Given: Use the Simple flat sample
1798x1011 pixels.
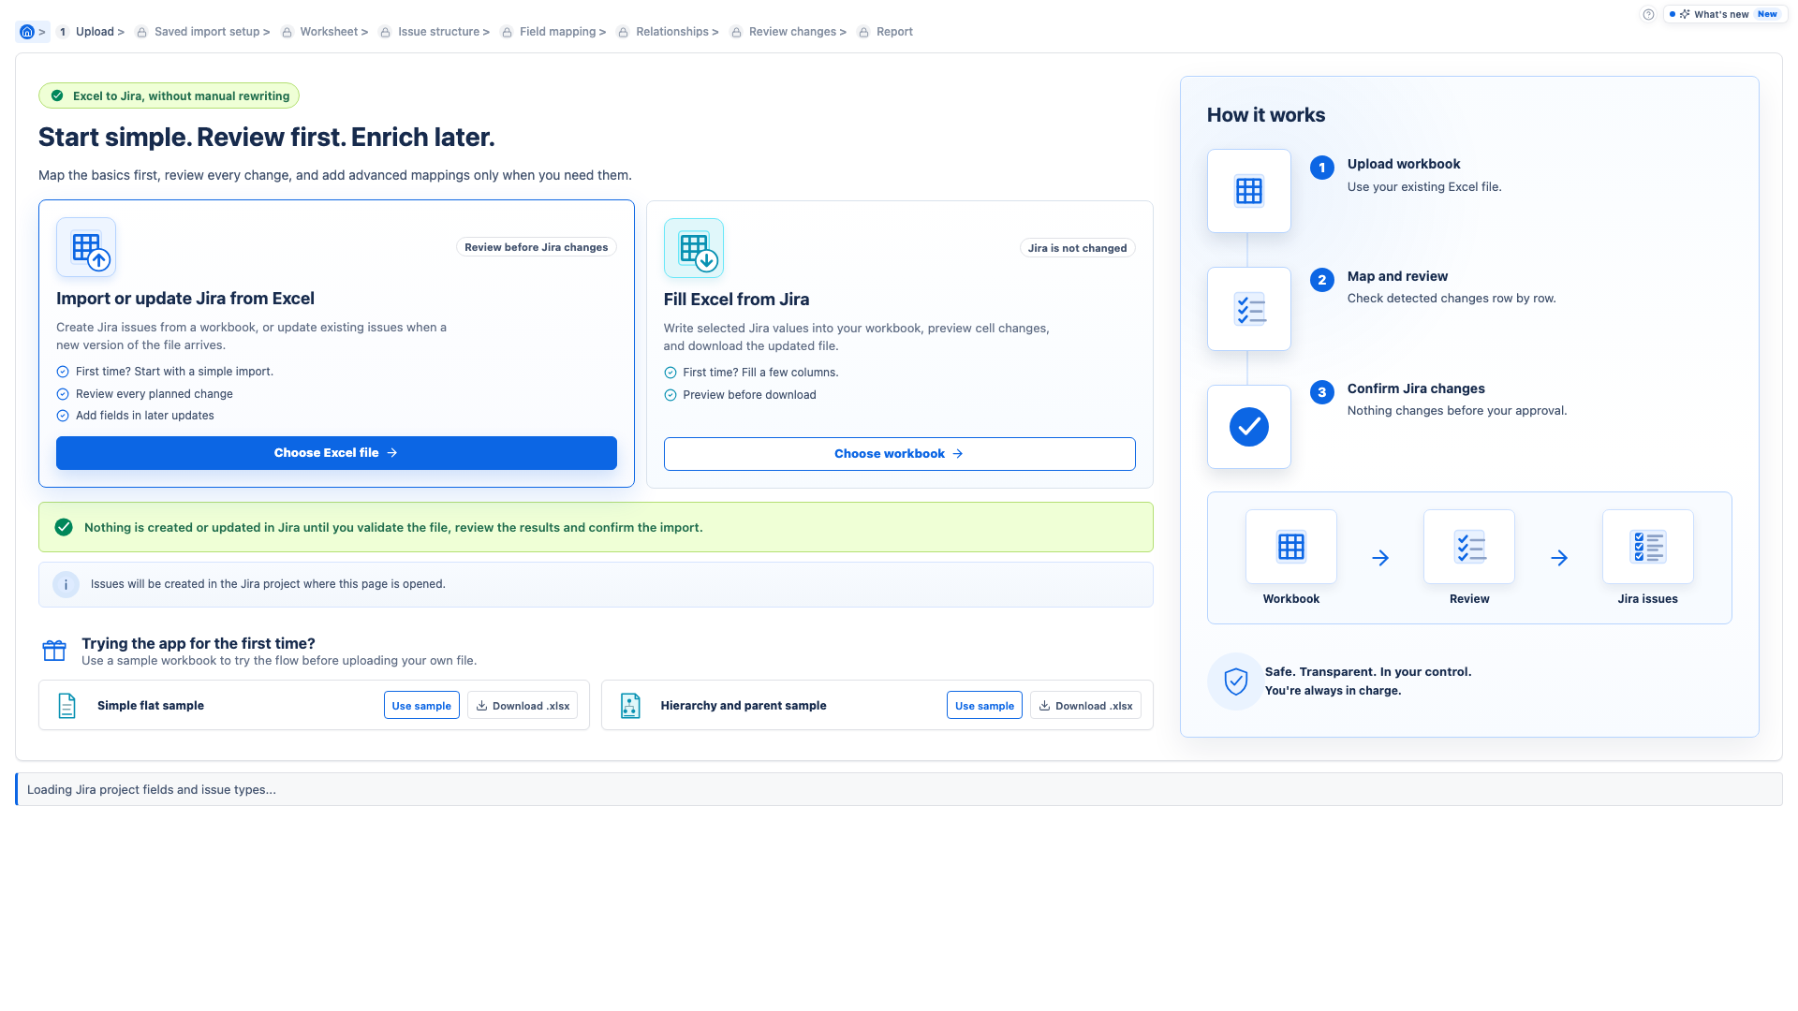Looking at the screenshot, I should coord(421,706).
